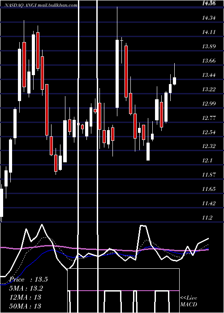
Task: Click the NASDAQ ANGI mail.bullkhan.com title text
Action: pos(41,5)
